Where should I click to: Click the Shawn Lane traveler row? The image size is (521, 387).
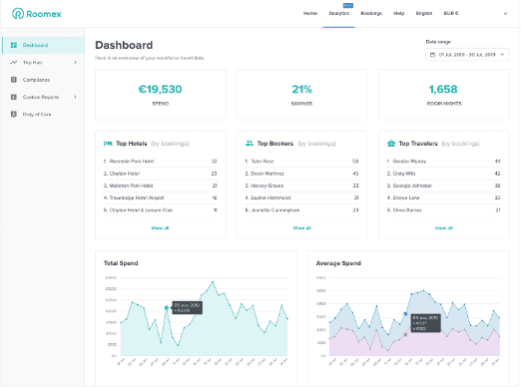[x=444, y=197]
